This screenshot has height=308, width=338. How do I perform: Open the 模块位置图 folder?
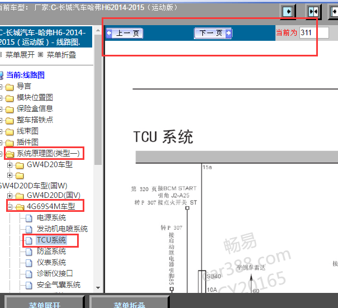click(35, 97)
